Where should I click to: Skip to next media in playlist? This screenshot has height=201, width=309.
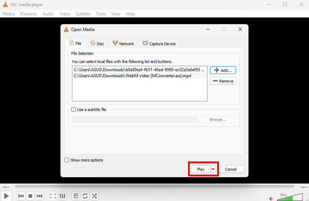pos(39,196)
